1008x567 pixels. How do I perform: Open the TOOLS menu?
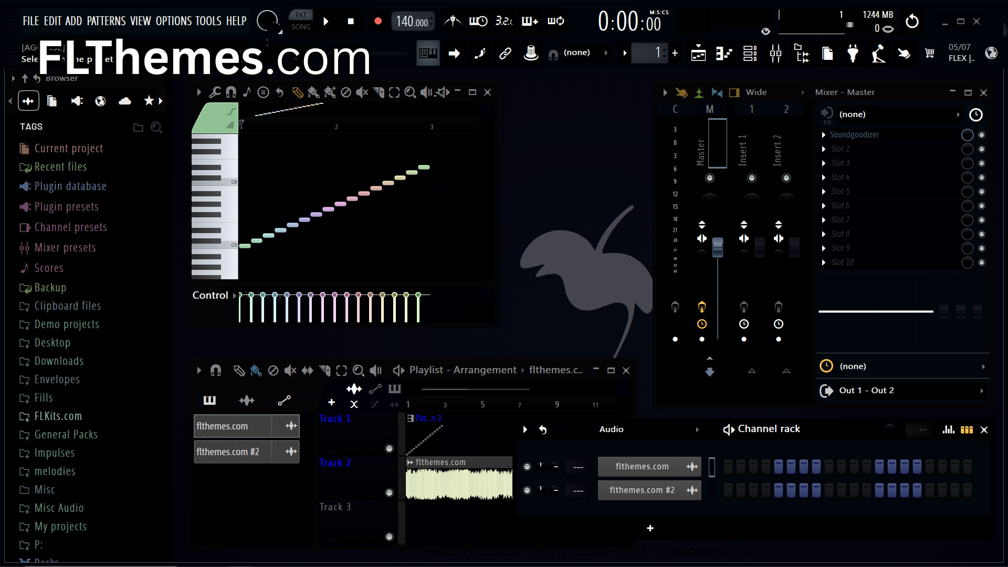208,21
